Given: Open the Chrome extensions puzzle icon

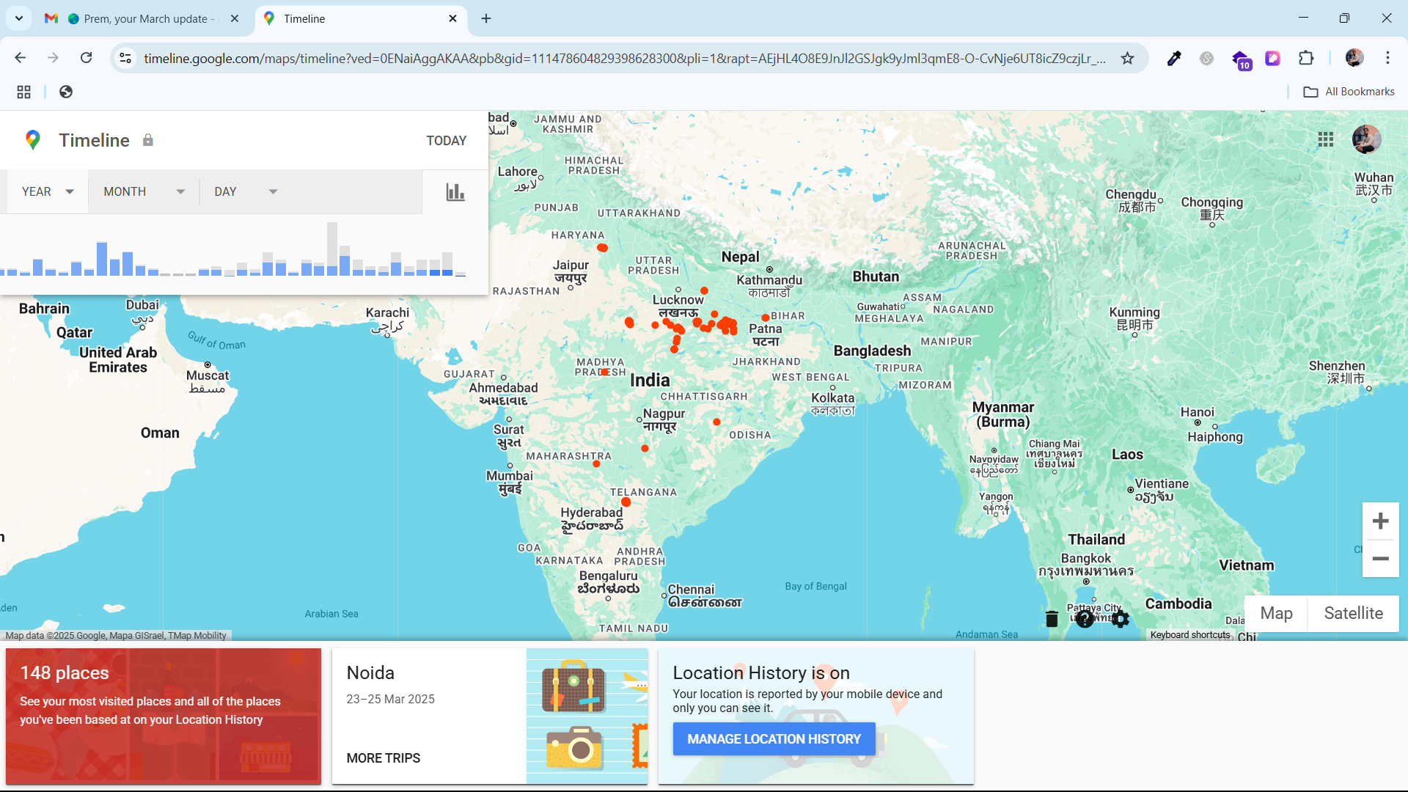Looking at the screenshot, I should 1306,58.
